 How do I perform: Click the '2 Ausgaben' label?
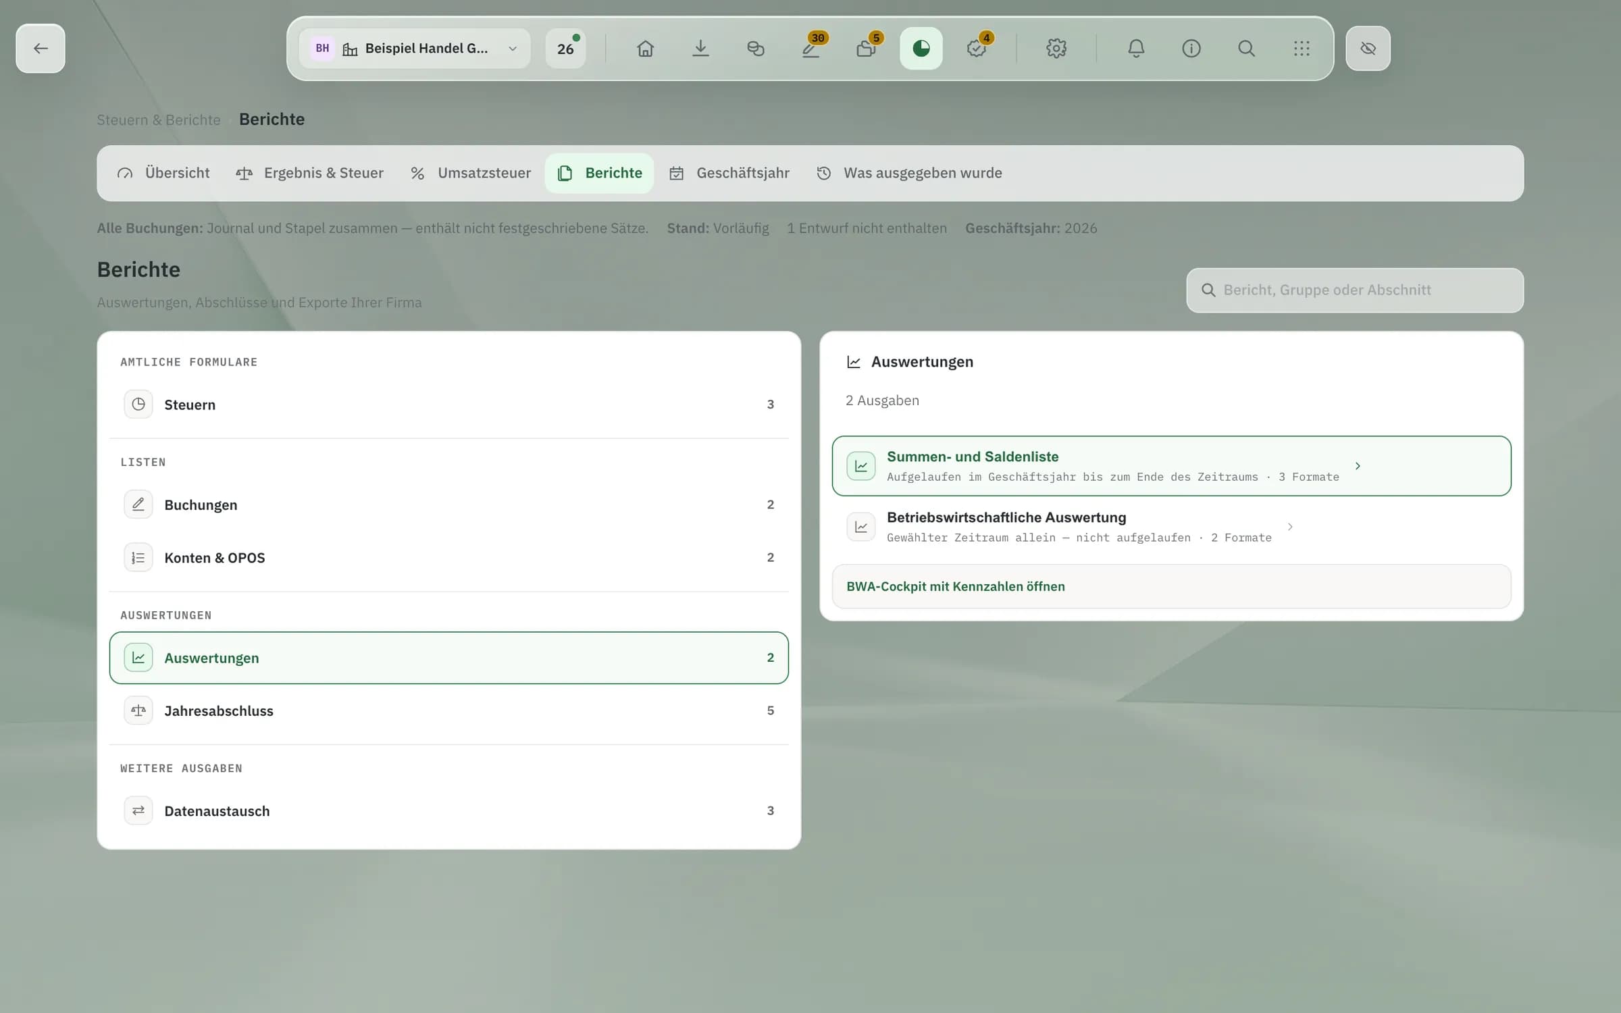882,400
